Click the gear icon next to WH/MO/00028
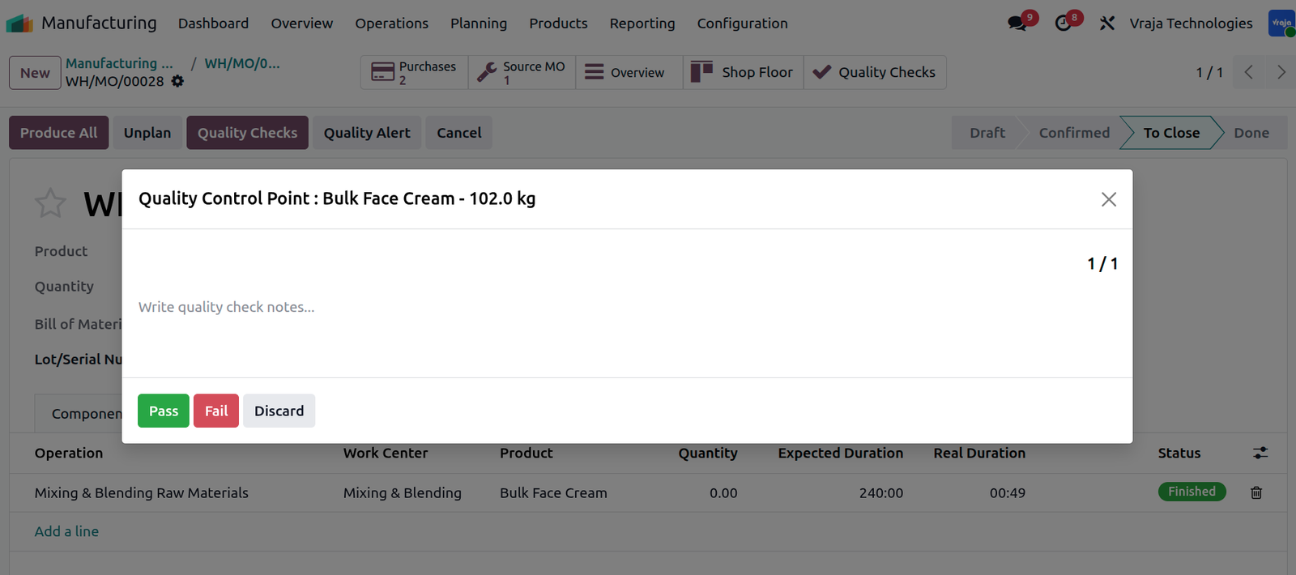 tap(177, 81)
